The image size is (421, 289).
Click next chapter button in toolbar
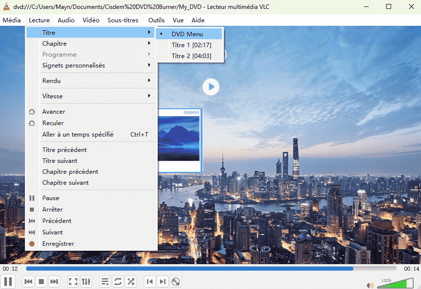point(162,282)
